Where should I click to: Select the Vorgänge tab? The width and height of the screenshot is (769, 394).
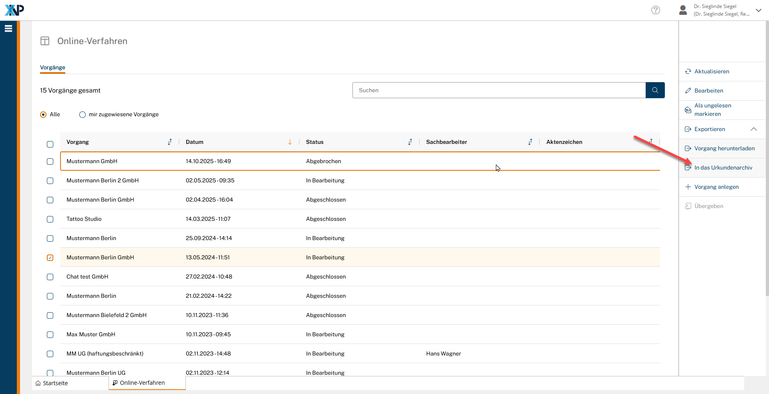[x=52, y=67]
